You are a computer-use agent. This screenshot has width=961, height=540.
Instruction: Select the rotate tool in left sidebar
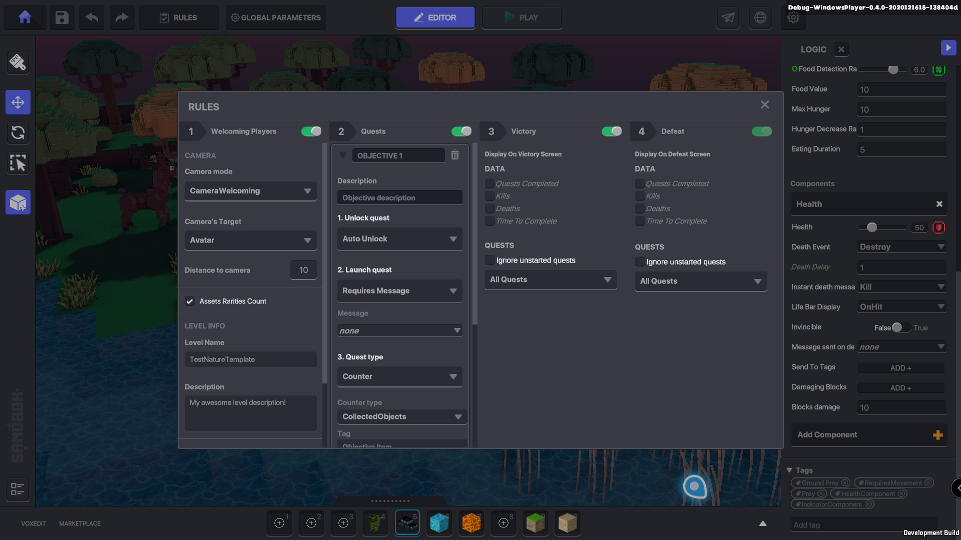[18, 132]
